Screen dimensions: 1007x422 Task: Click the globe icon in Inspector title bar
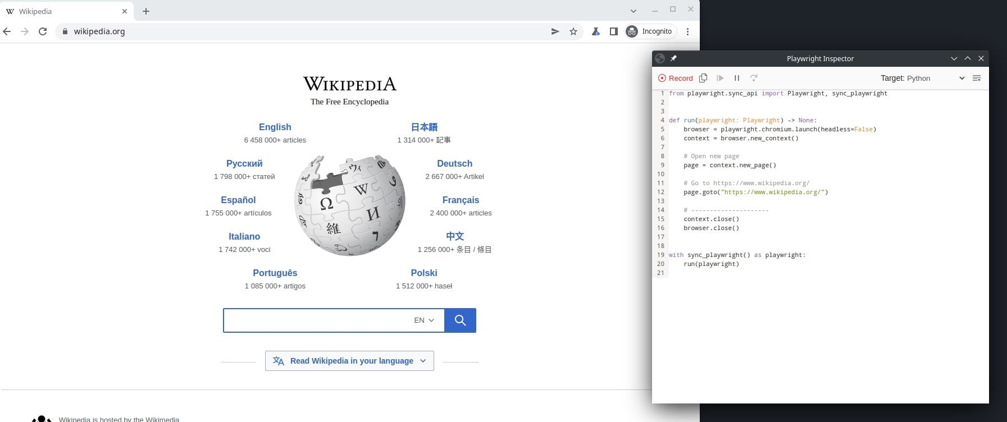tap(660, 58)
